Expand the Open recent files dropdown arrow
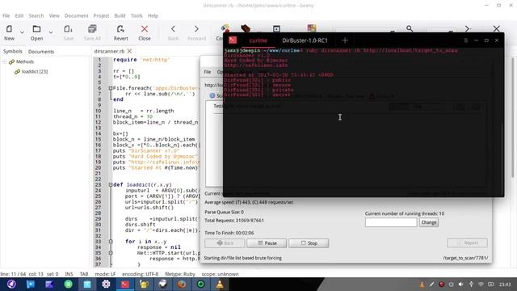This screenshot has width=517, height=291. point(51,32)
